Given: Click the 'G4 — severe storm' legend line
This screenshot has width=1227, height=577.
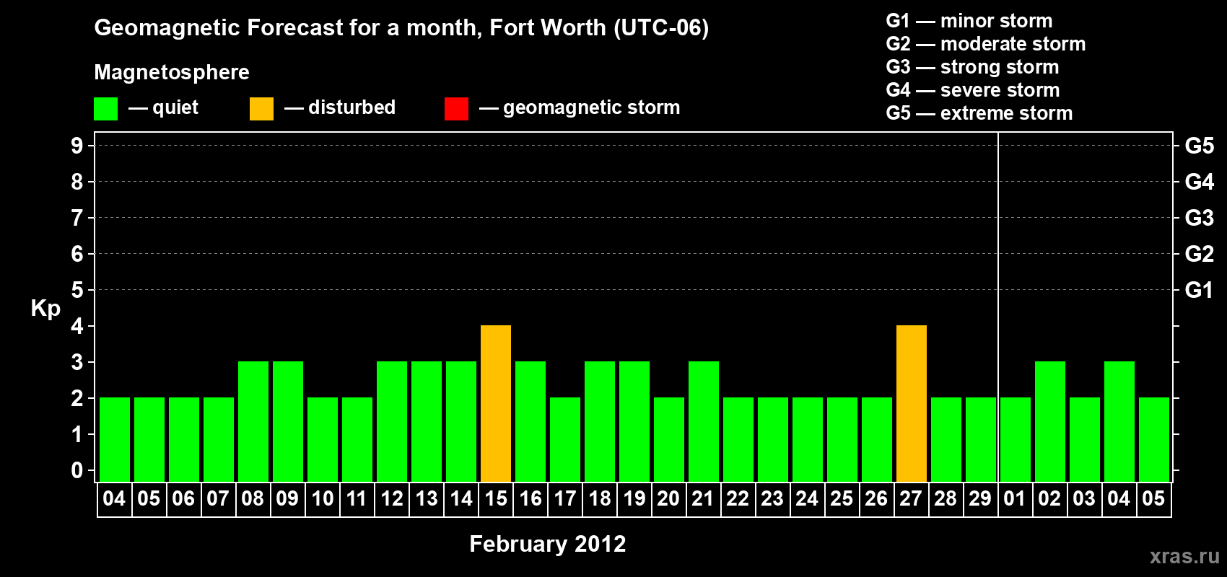Looking at the screenshot, I should coord(973,90).
